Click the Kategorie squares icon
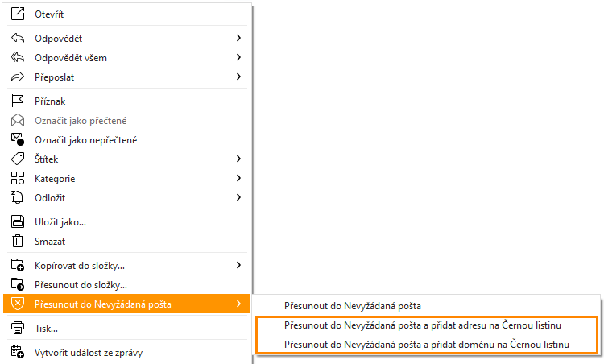This screenshot has width=604, height=364. tap(18, 179)
